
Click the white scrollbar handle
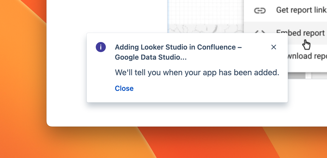pos(308,76)
